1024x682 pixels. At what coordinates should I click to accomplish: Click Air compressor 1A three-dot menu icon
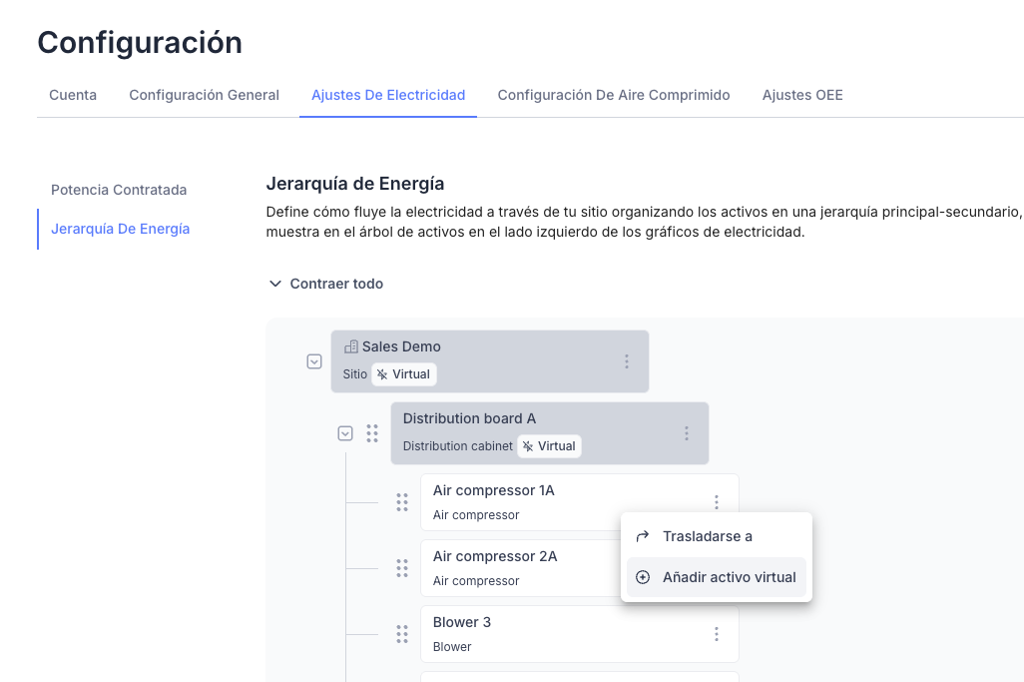[x=717, y=502]
